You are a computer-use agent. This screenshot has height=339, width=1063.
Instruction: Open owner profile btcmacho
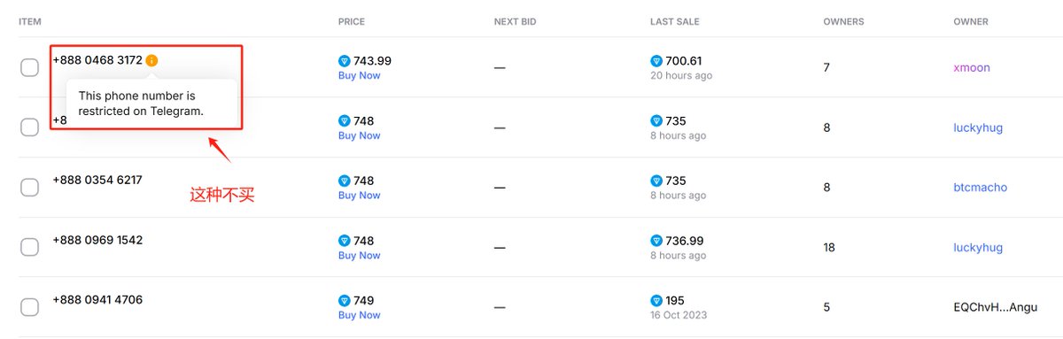980,188
